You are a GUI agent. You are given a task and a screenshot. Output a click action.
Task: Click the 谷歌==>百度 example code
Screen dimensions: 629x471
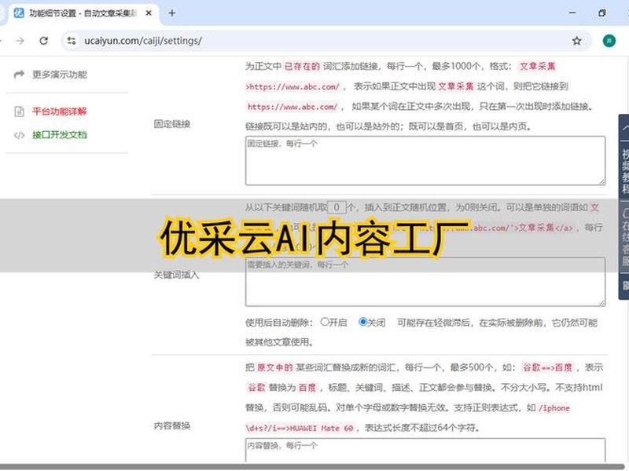point(547,367)
